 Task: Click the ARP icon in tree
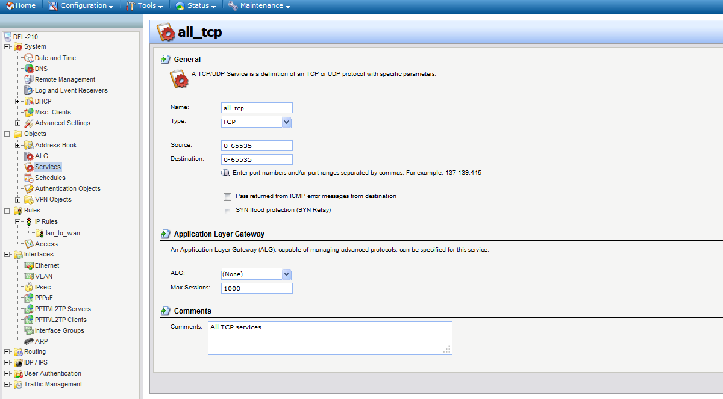click(x=29, y=341)
